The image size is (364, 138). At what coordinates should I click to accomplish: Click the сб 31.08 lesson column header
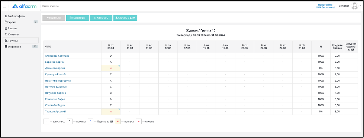click(302, 47)
